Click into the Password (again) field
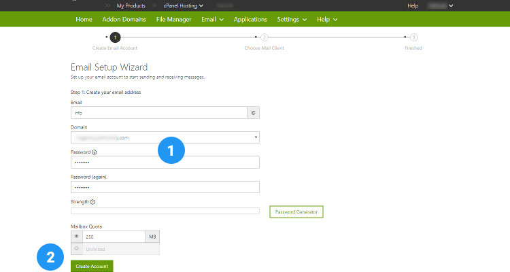 pos(165,187)
